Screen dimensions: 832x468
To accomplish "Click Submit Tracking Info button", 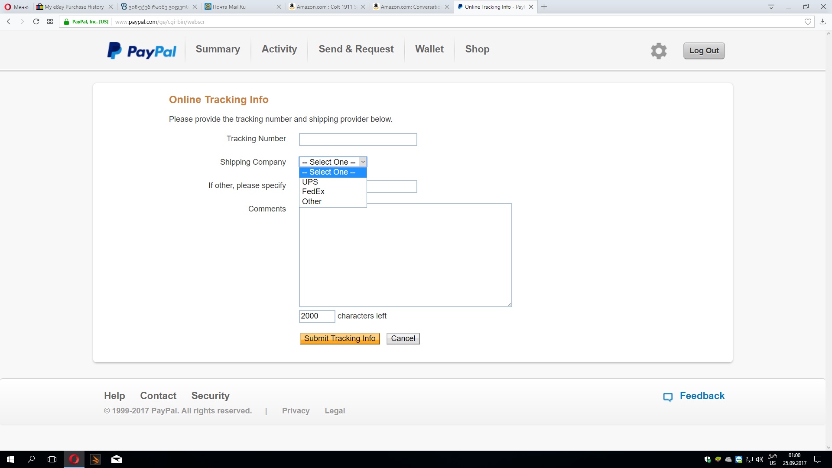I will click(x=339, y=338).
